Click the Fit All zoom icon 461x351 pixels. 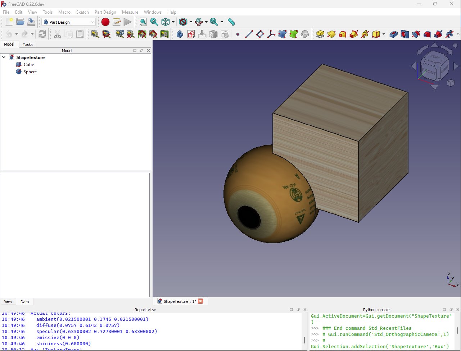click(x=143, y=22)
